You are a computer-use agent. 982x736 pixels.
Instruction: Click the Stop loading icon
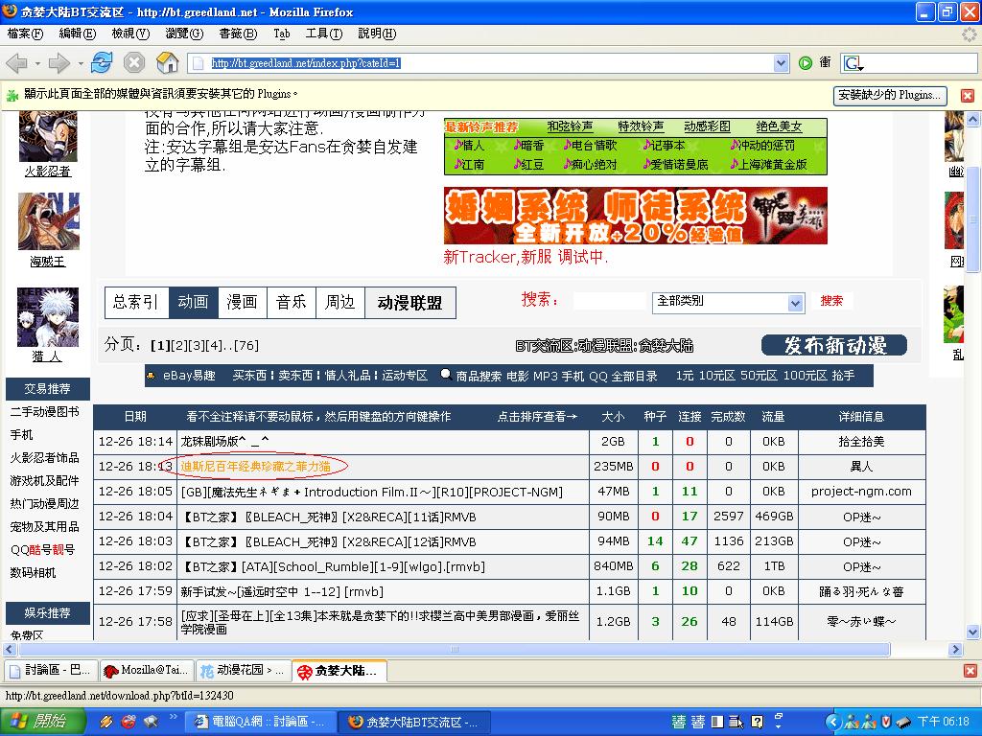134,63
